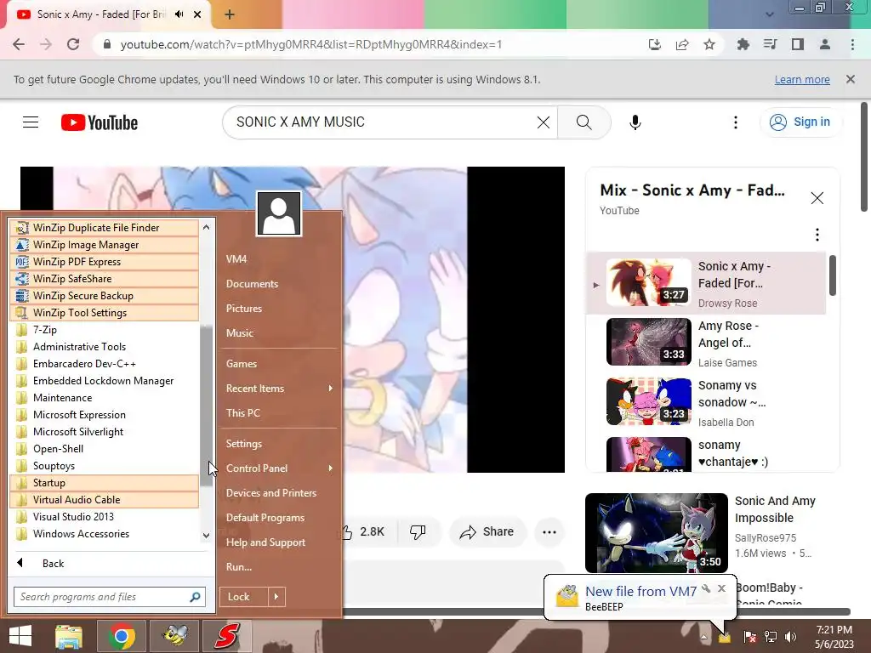This screenshot has width=871, height=653.
Task: Expand the 7-Zip folder
Action: tap(105, 330)
